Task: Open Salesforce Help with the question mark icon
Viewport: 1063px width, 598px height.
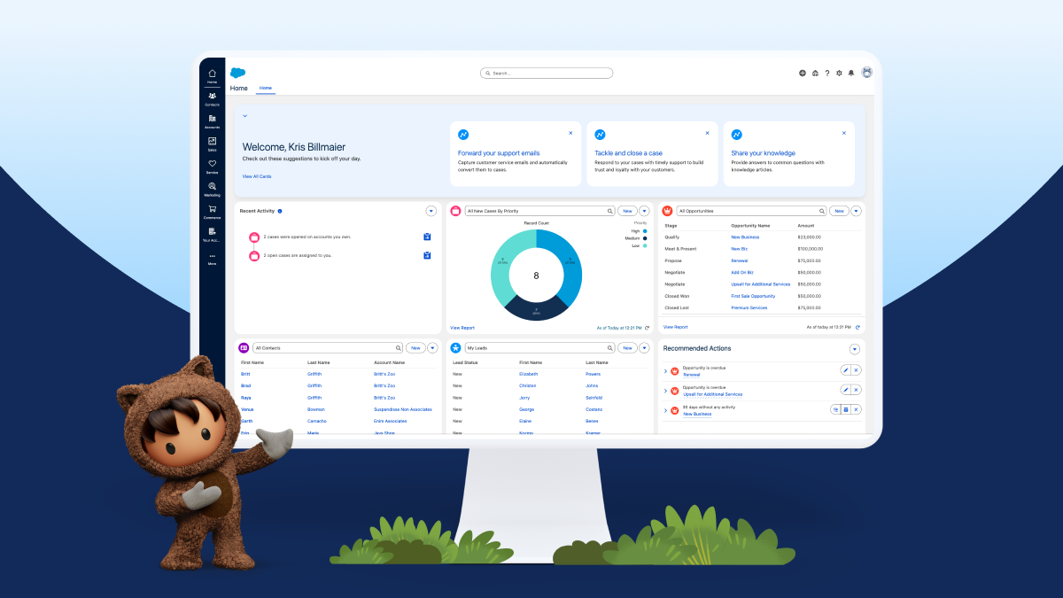Action: click(826, 73)
